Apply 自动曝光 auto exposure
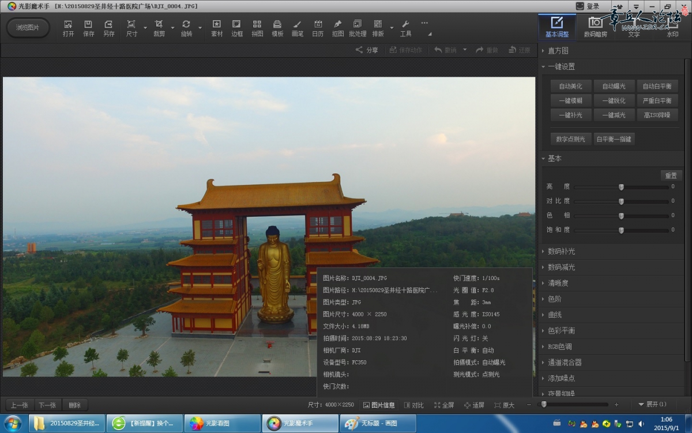Screen dimensions: 692x433 614,87
